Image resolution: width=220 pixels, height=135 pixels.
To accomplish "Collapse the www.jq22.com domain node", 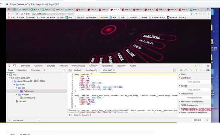I will click(x=10, y=78).
